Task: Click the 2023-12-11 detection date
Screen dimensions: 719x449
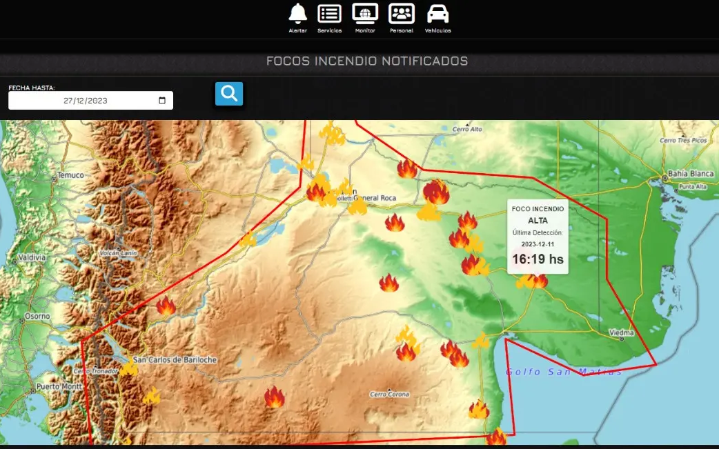Action: tap(538, 244)
